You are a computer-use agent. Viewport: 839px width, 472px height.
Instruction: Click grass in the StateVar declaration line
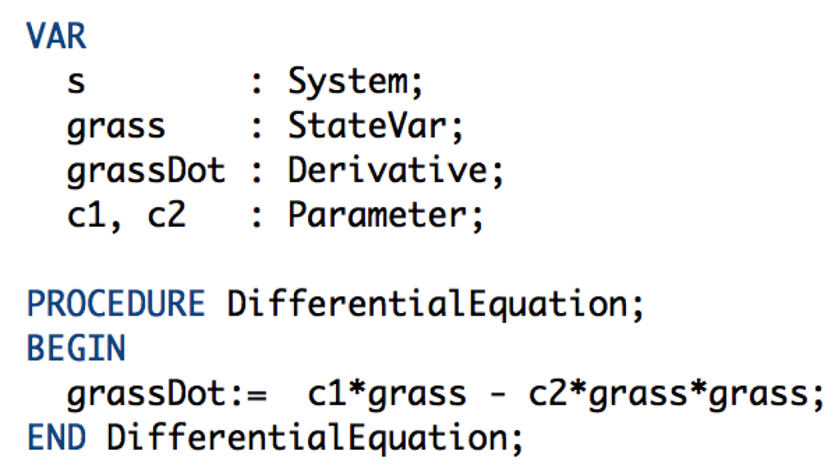(x=116, y=128)
